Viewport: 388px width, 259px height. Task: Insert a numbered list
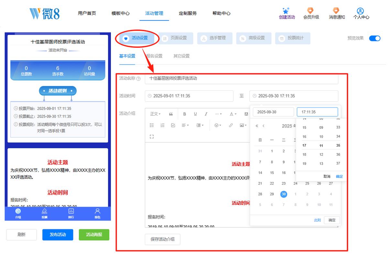163,125
